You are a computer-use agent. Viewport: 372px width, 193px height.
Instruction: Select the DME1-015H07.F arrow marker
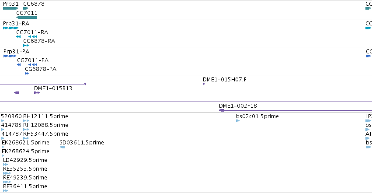tap(204, 84)
